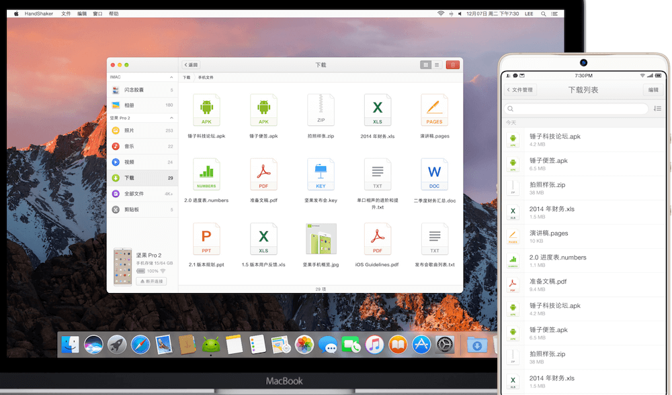
Task: Open the 帮助 menu in menu bar
Action: 114,13
